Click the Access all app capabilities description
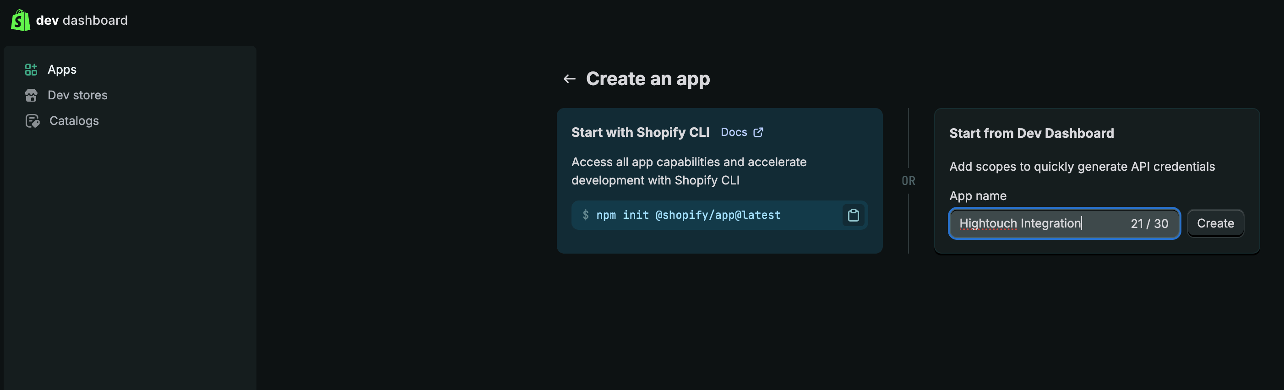Image resolution: width=1284 pixels, height=390 pixels. coord(688,171)
